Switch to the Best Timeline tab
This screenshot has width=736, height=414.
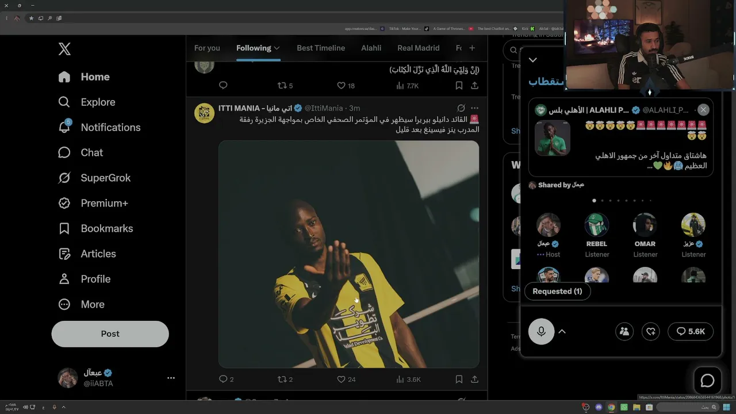tap(321, 48)
